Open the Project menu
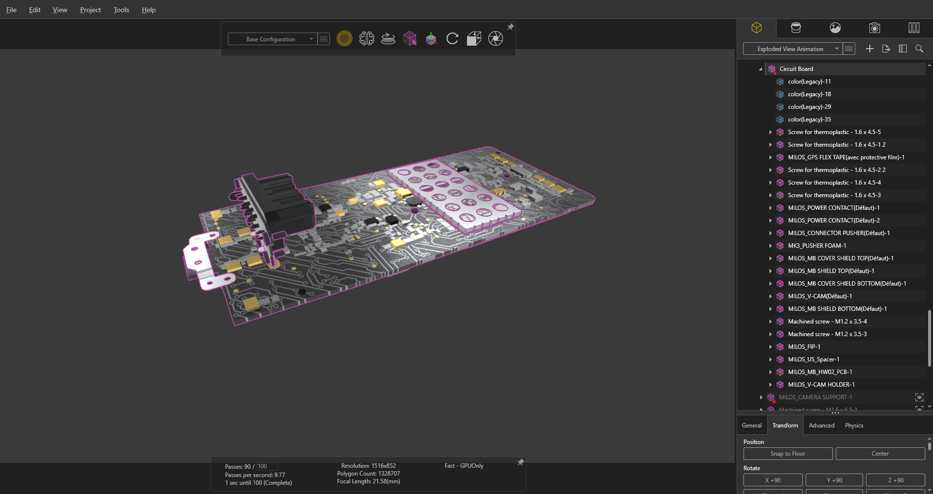Viewport: 933px width, 494px height. (90, 10)
